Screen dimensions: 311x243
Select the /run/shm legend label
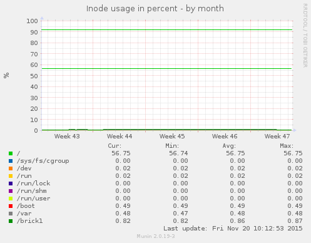32,191
